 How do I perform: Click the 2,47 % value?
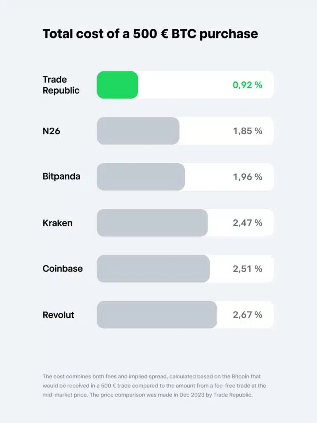(x=247, y=223)
